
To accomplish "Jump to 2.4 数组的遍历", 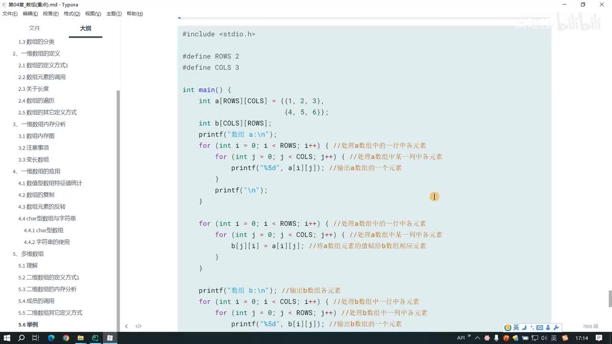I will click(36, 101).
